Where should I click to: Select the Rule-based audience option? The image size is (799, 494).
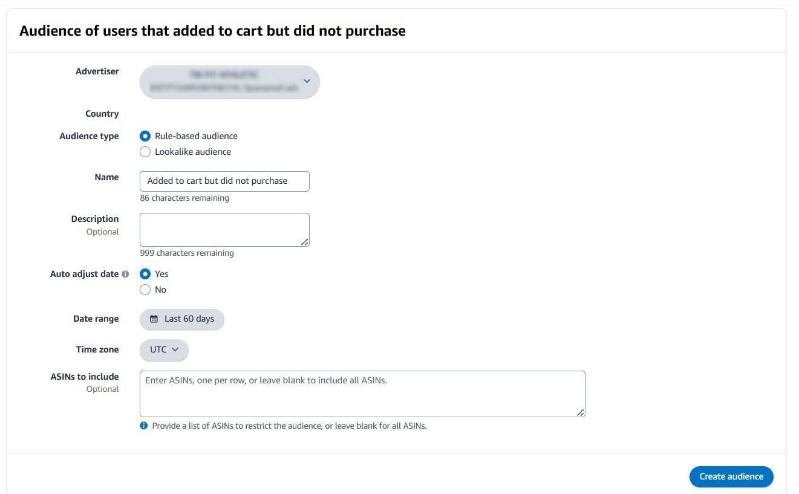point(145,136)
